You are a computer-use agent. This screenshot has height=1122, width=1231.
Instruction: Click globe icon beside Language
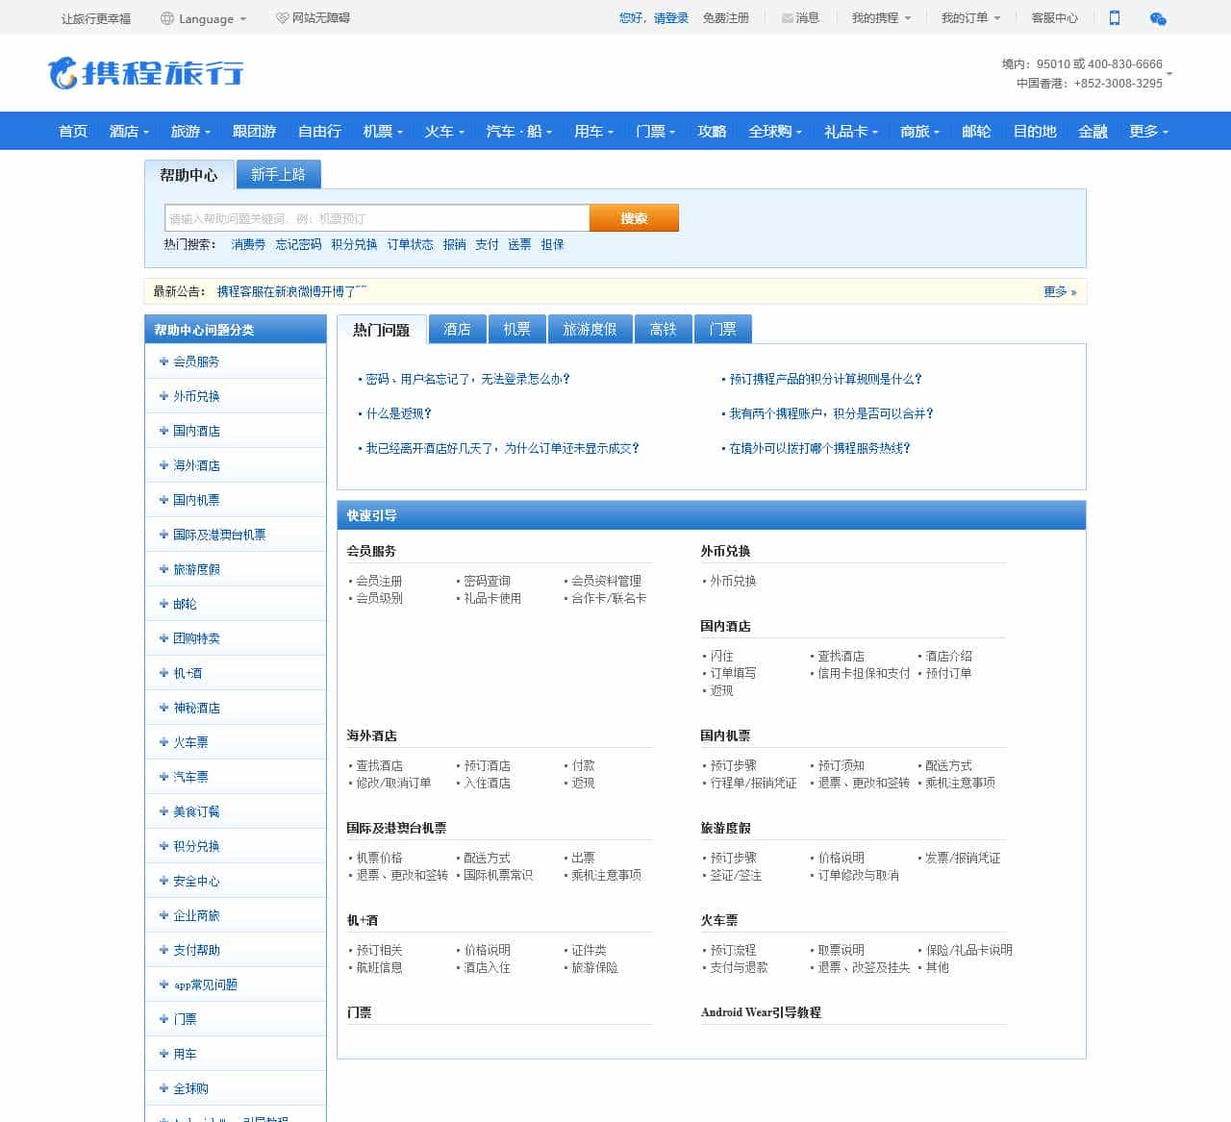pos(167,18)
